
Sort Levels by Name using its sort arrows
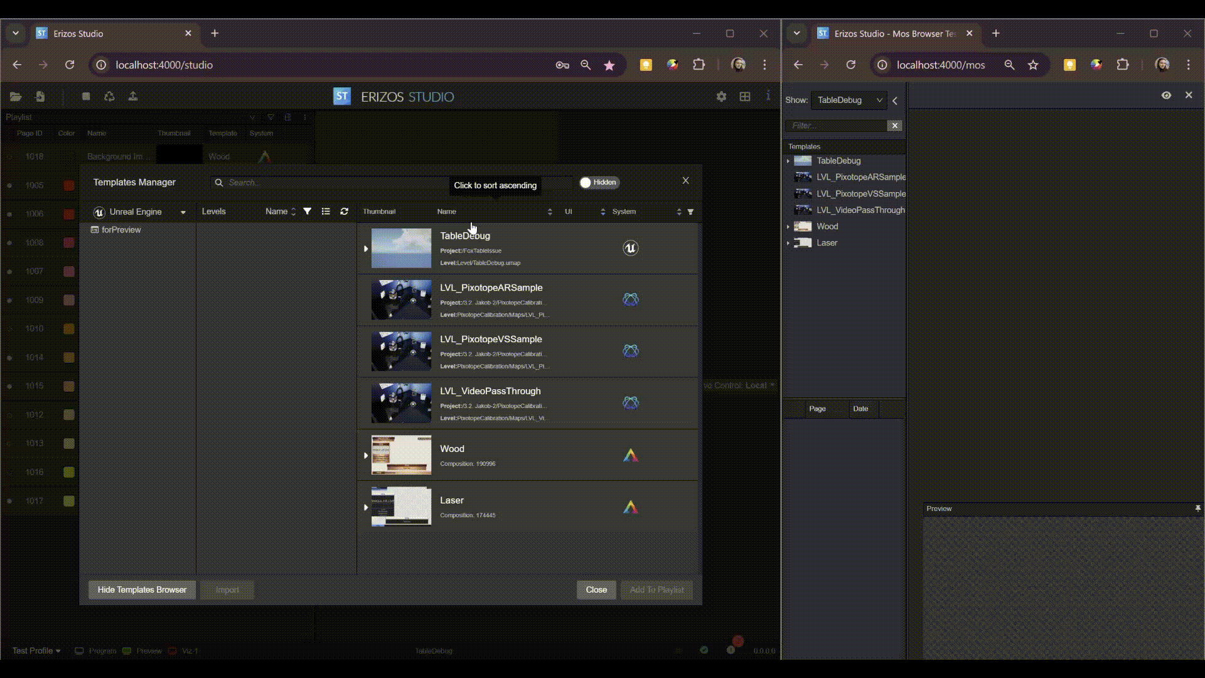293,212
